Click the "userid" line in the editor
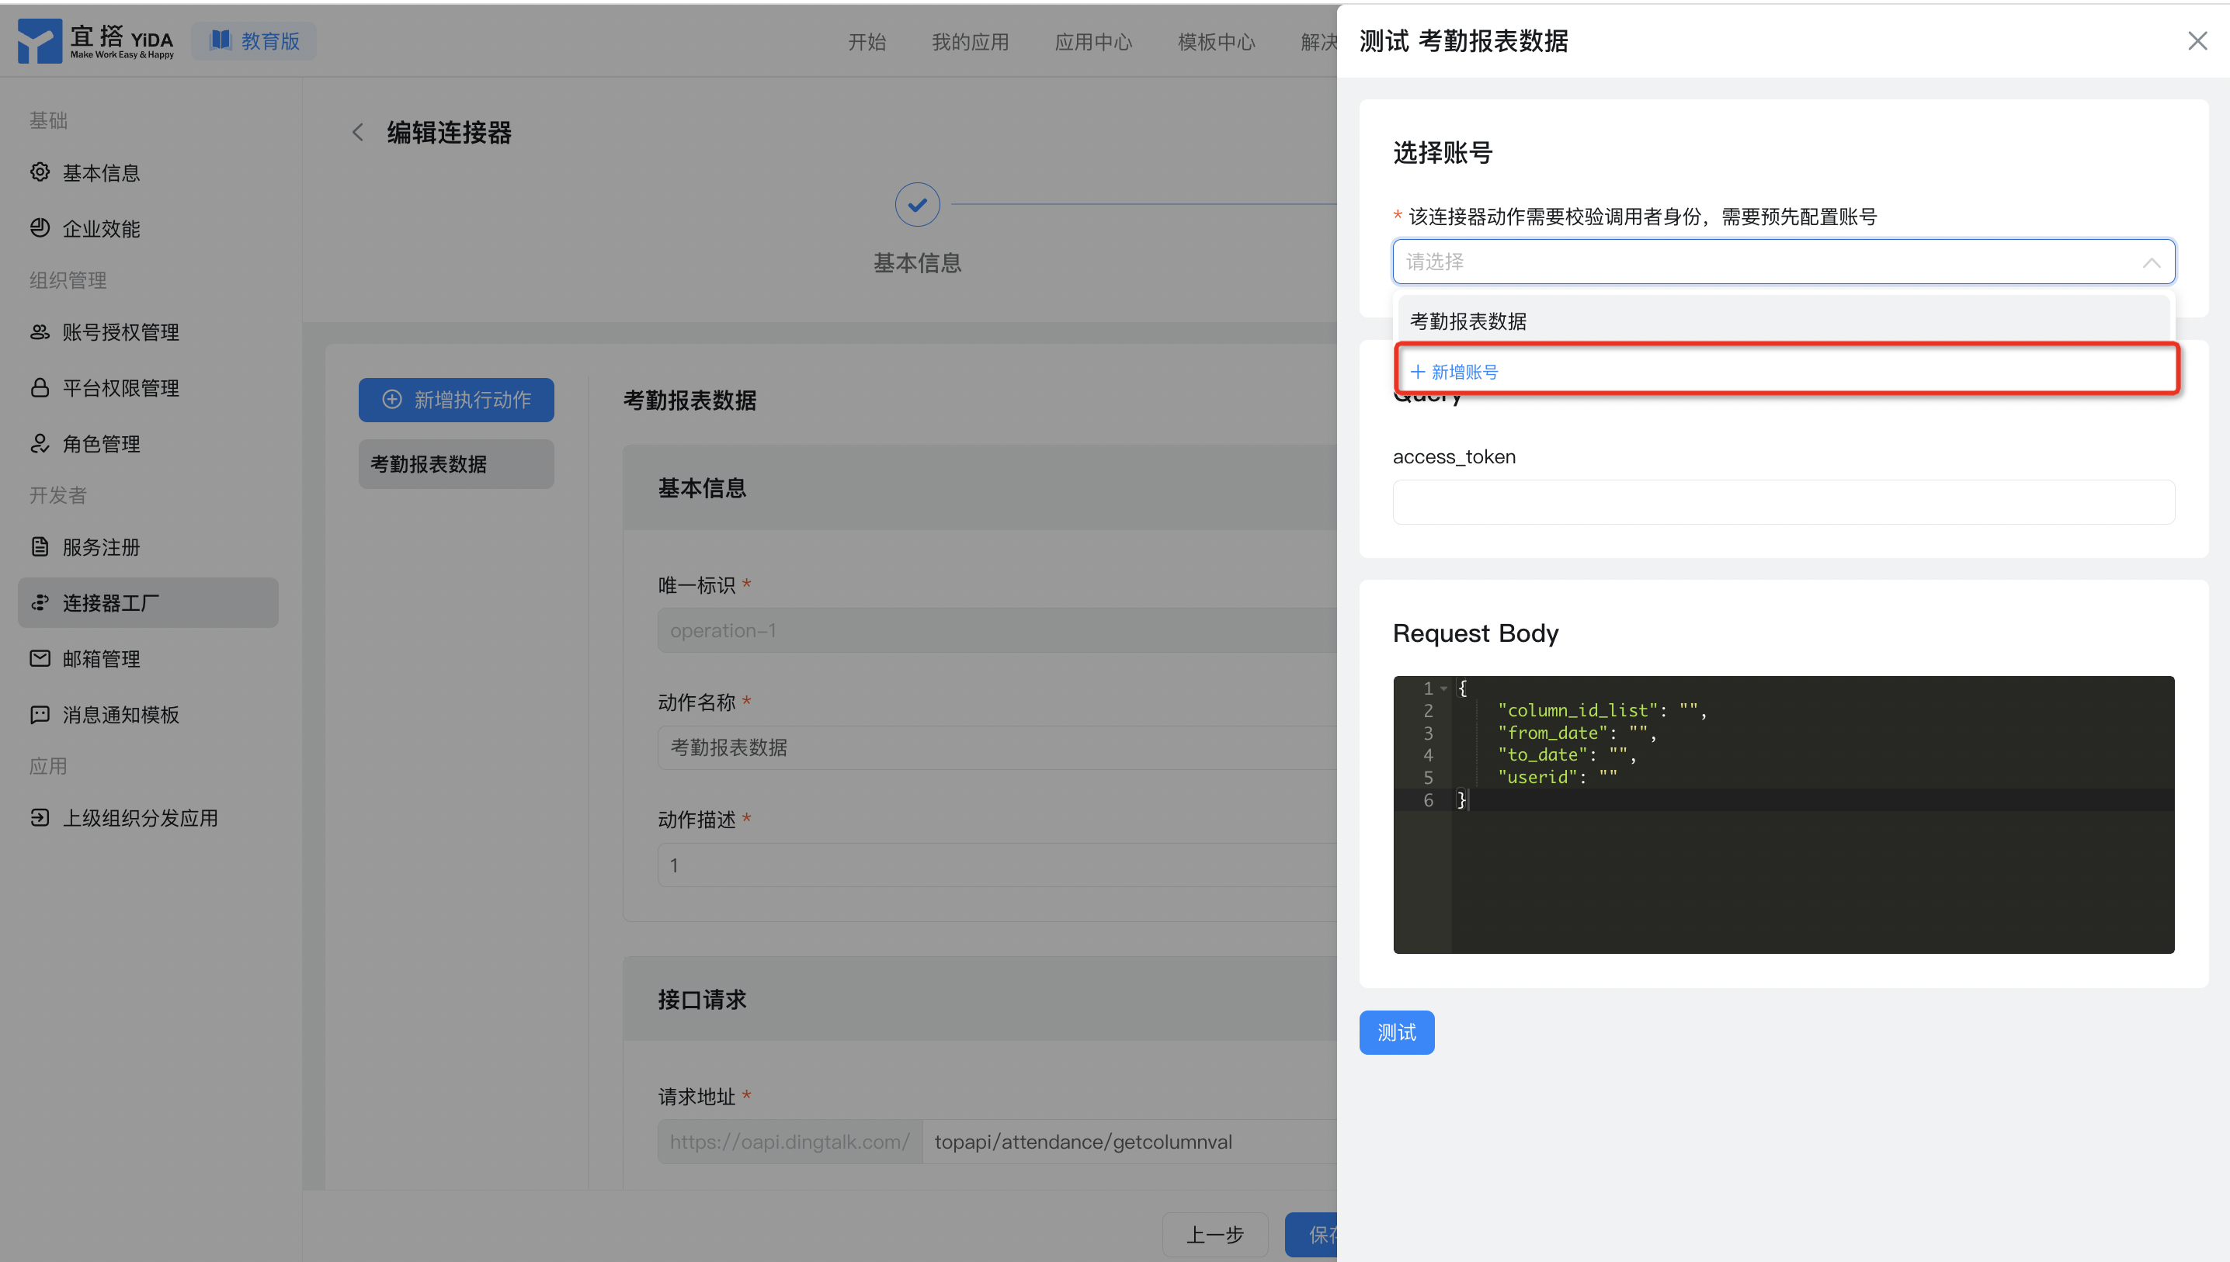Image resolution: width=2230 pixels, height=1262 pixels. click(x=1557, y=778)
